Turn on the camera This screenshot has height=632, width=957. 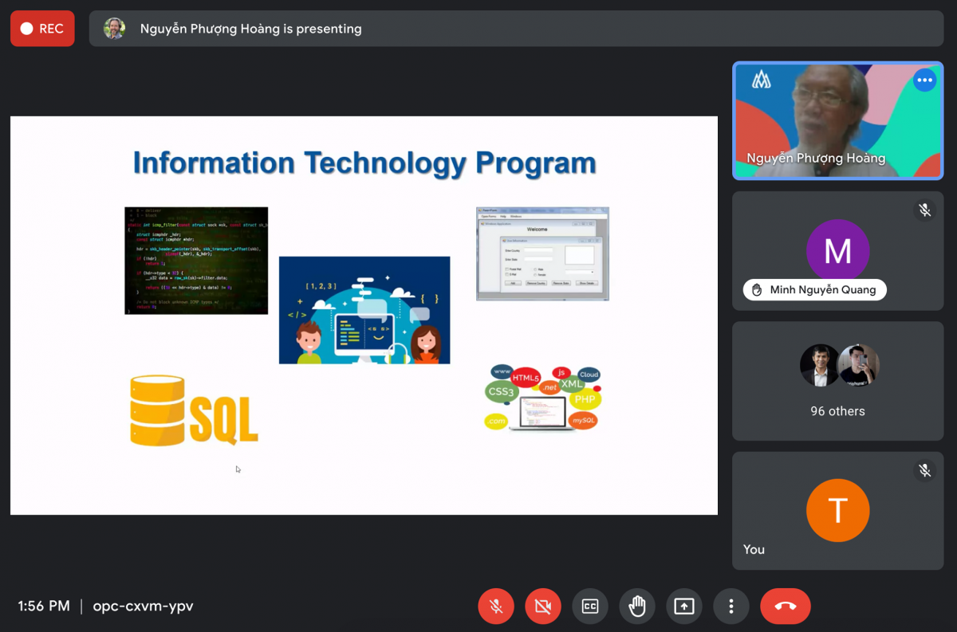[543, 606]
